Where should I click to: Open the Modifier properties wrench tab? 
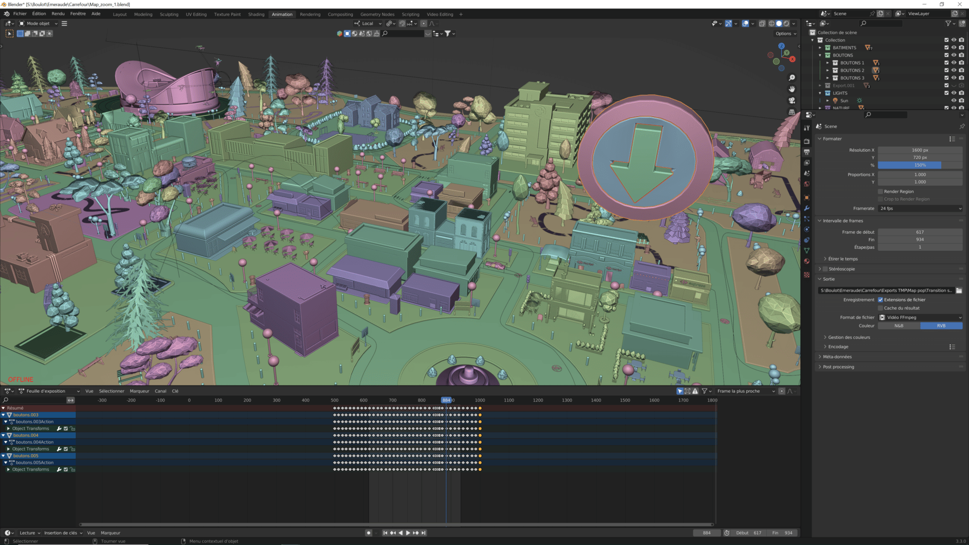coord(806,208)
